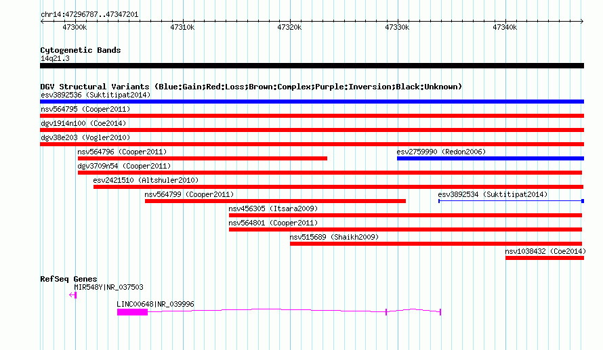This screenshot has height=350, width=603.
Task: Click the 47310k ruler tick label
Action: tap(182, 27)
